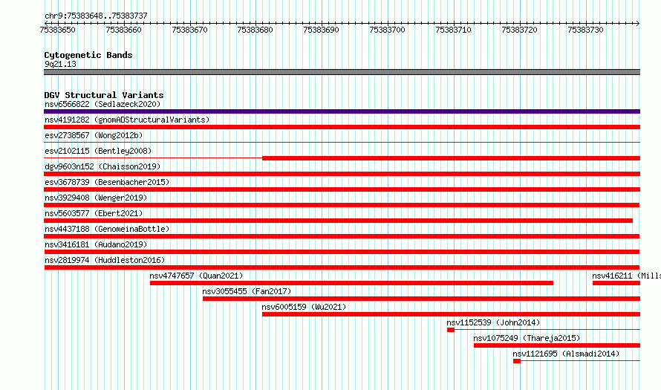Select the red bar under esv3678739 (Besenbacher2015)
661x390 pixels.
coord(342,189)
